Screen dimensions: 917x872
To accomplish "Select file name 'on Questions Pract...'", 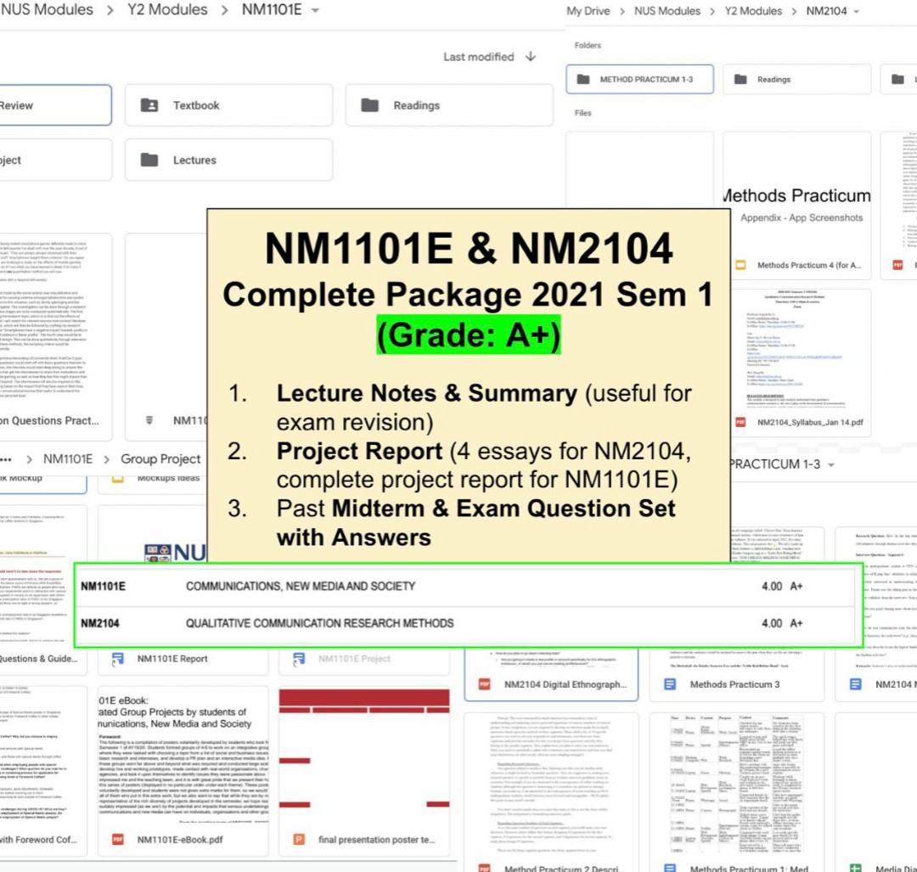I will click(x=50, y=420).
